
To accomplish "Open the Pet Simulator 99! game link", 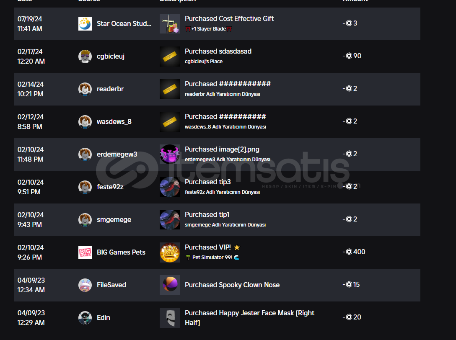I will (212, 258).
